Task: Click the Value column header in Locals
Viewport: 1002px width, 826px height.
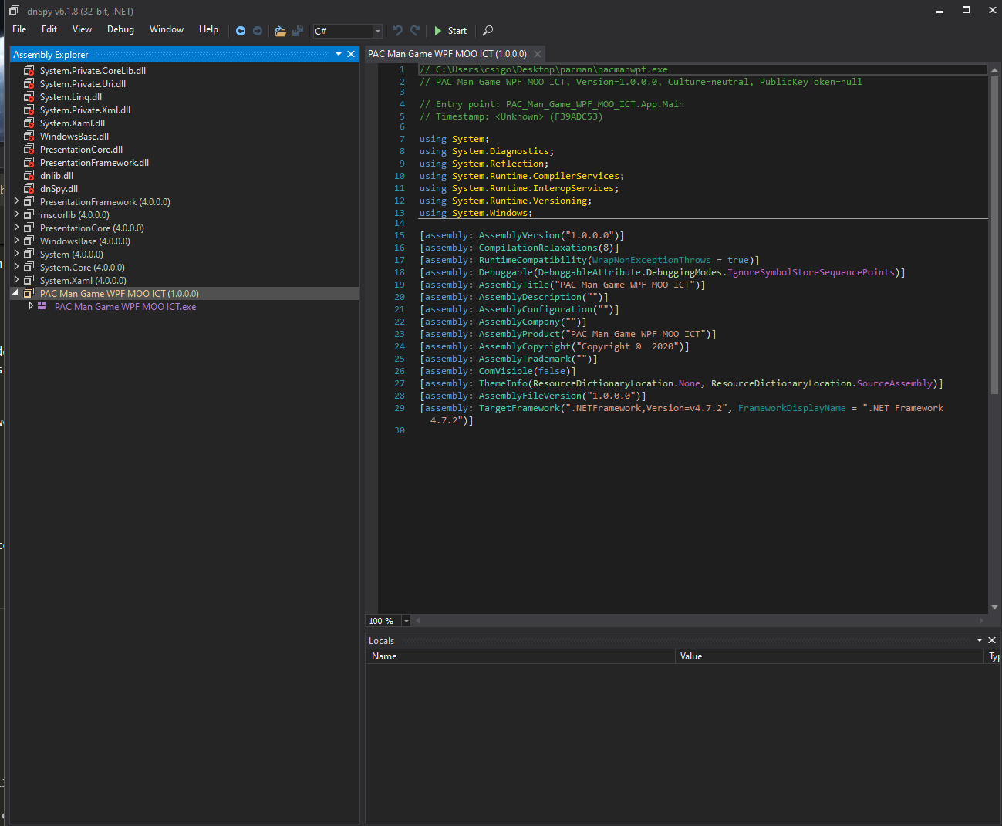Action: tap(830, 656)
